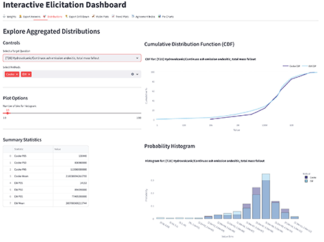Image resolution: width=324 pixels, height=242 pixels.
Task: Remove the Cooke method tag
Action: [x=17, y=74]
